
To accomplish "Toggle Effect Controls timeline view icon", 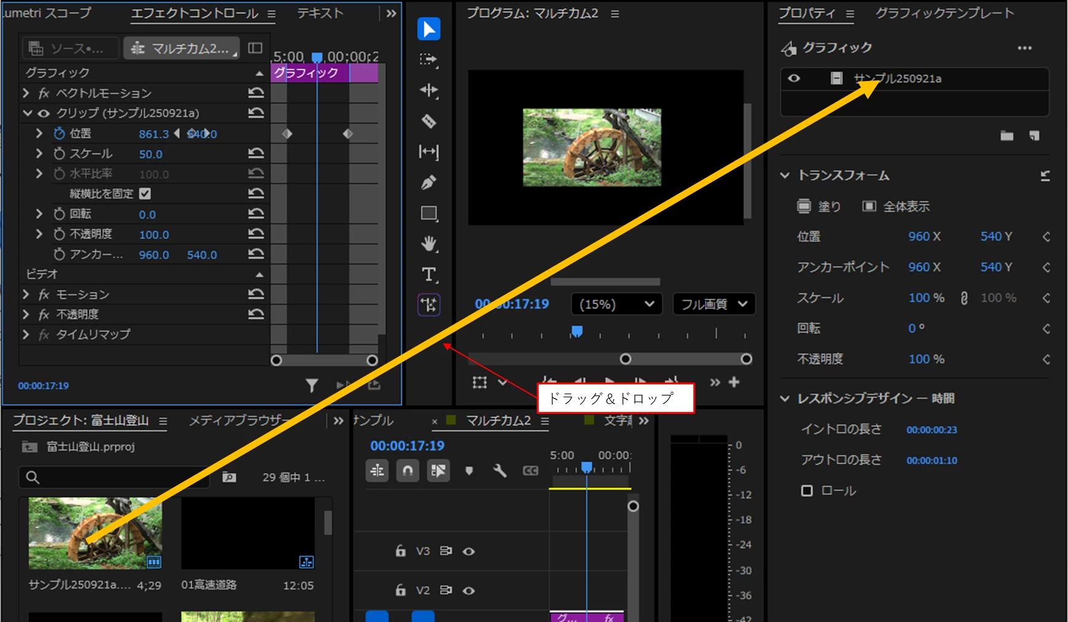I will click(255, 48).
